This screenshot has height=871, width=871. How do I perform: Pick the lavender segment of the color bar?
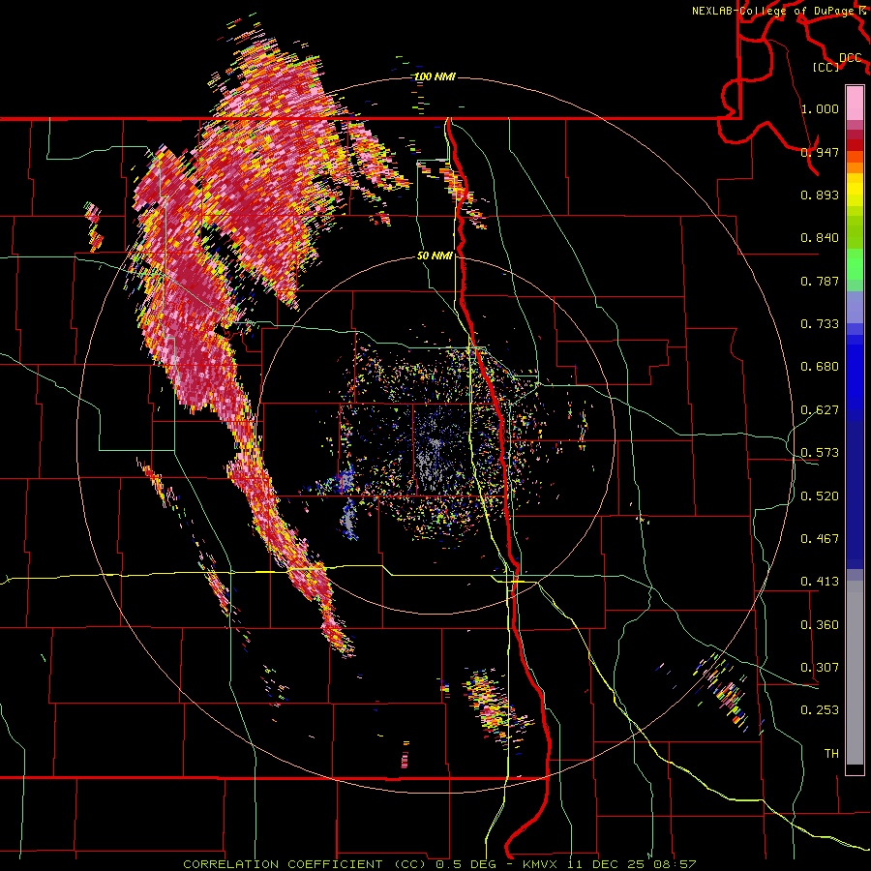(855, 307)
